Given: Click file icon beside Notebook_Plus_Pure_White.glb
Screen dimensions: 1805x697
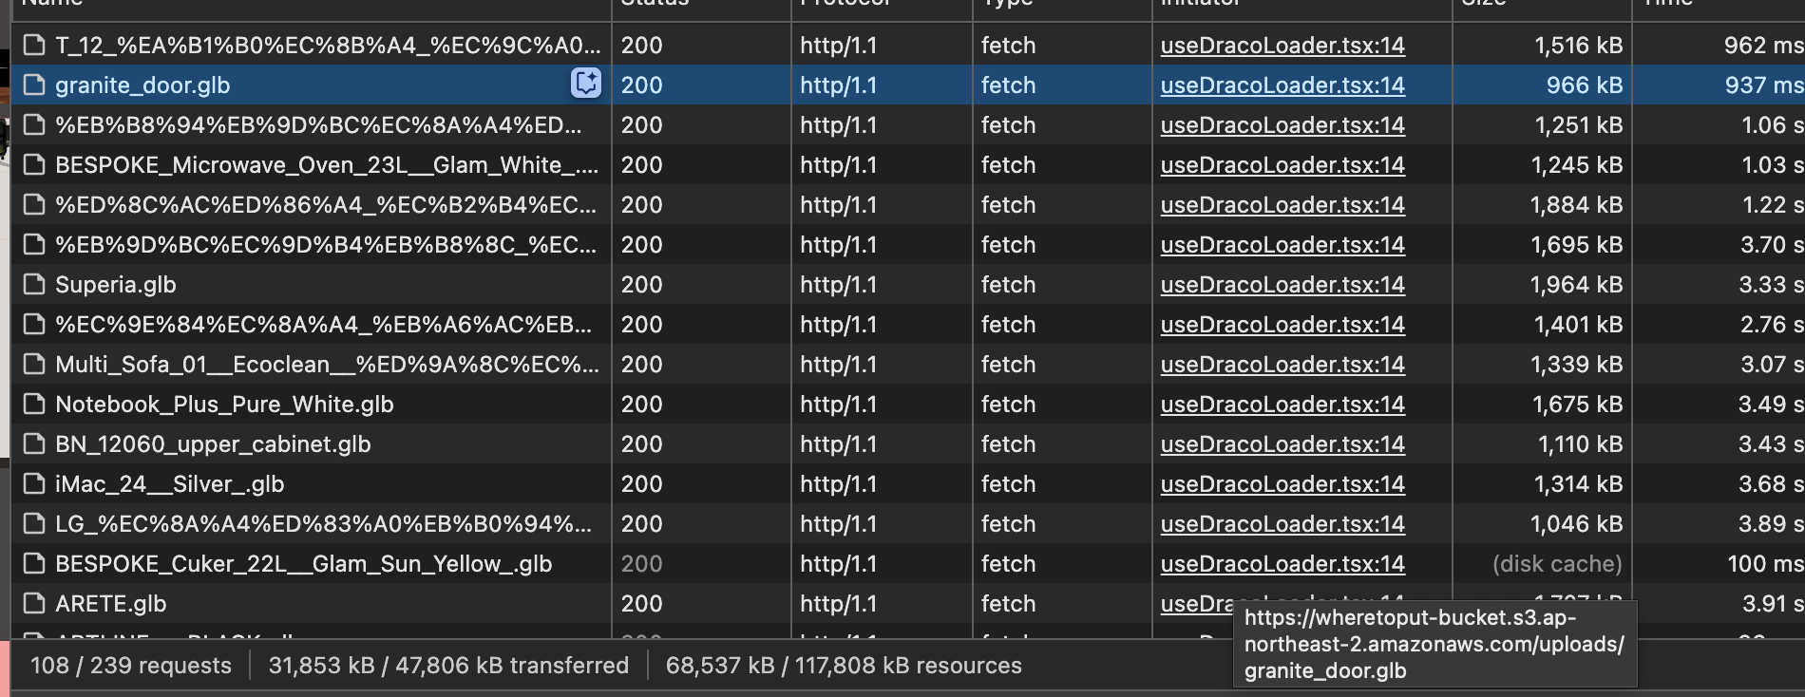Looking at the screenshot, I should tap(34, 404).
